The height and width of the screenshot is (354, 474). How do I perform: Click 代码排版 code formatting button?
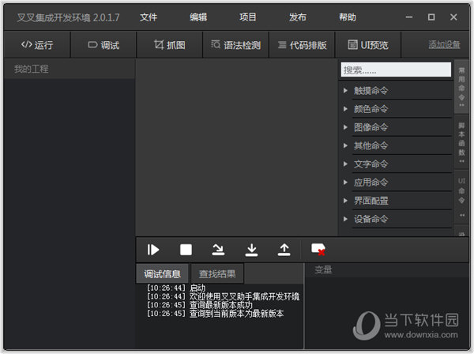tap(302, 45)
